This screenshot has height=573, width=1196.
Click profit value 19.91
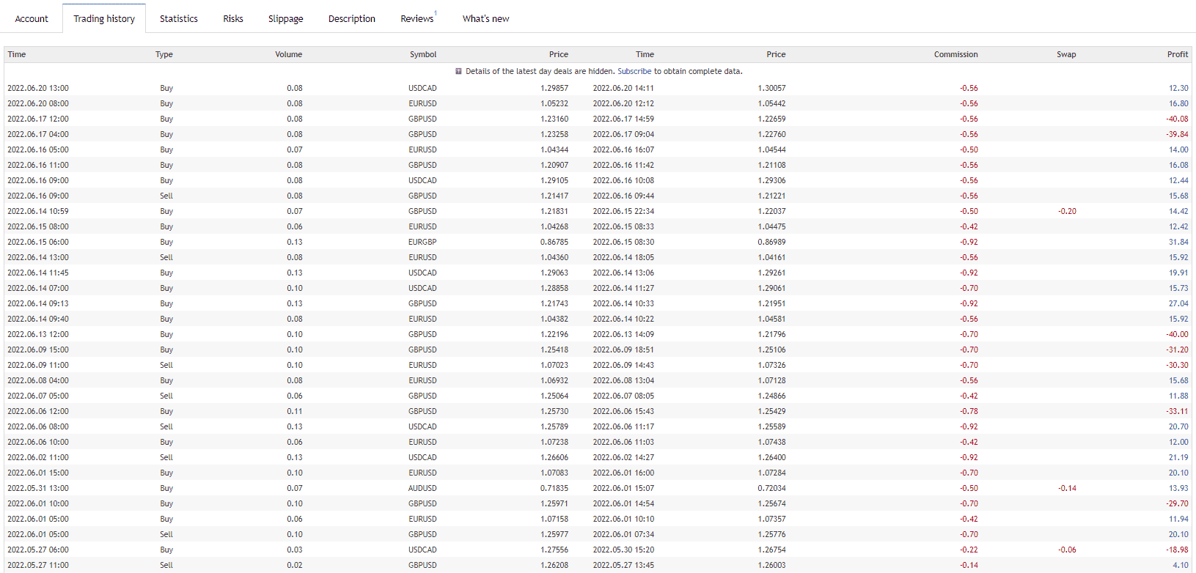pyautogui.click(x=1178, y=273)
